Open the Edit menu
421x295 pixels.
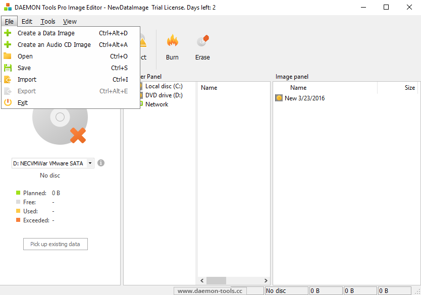tap(27, 22)
